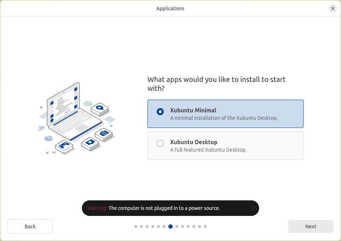Click the pie chart graphic
The width and height of the screenshot is (341, 241).
tap(49, 138)
